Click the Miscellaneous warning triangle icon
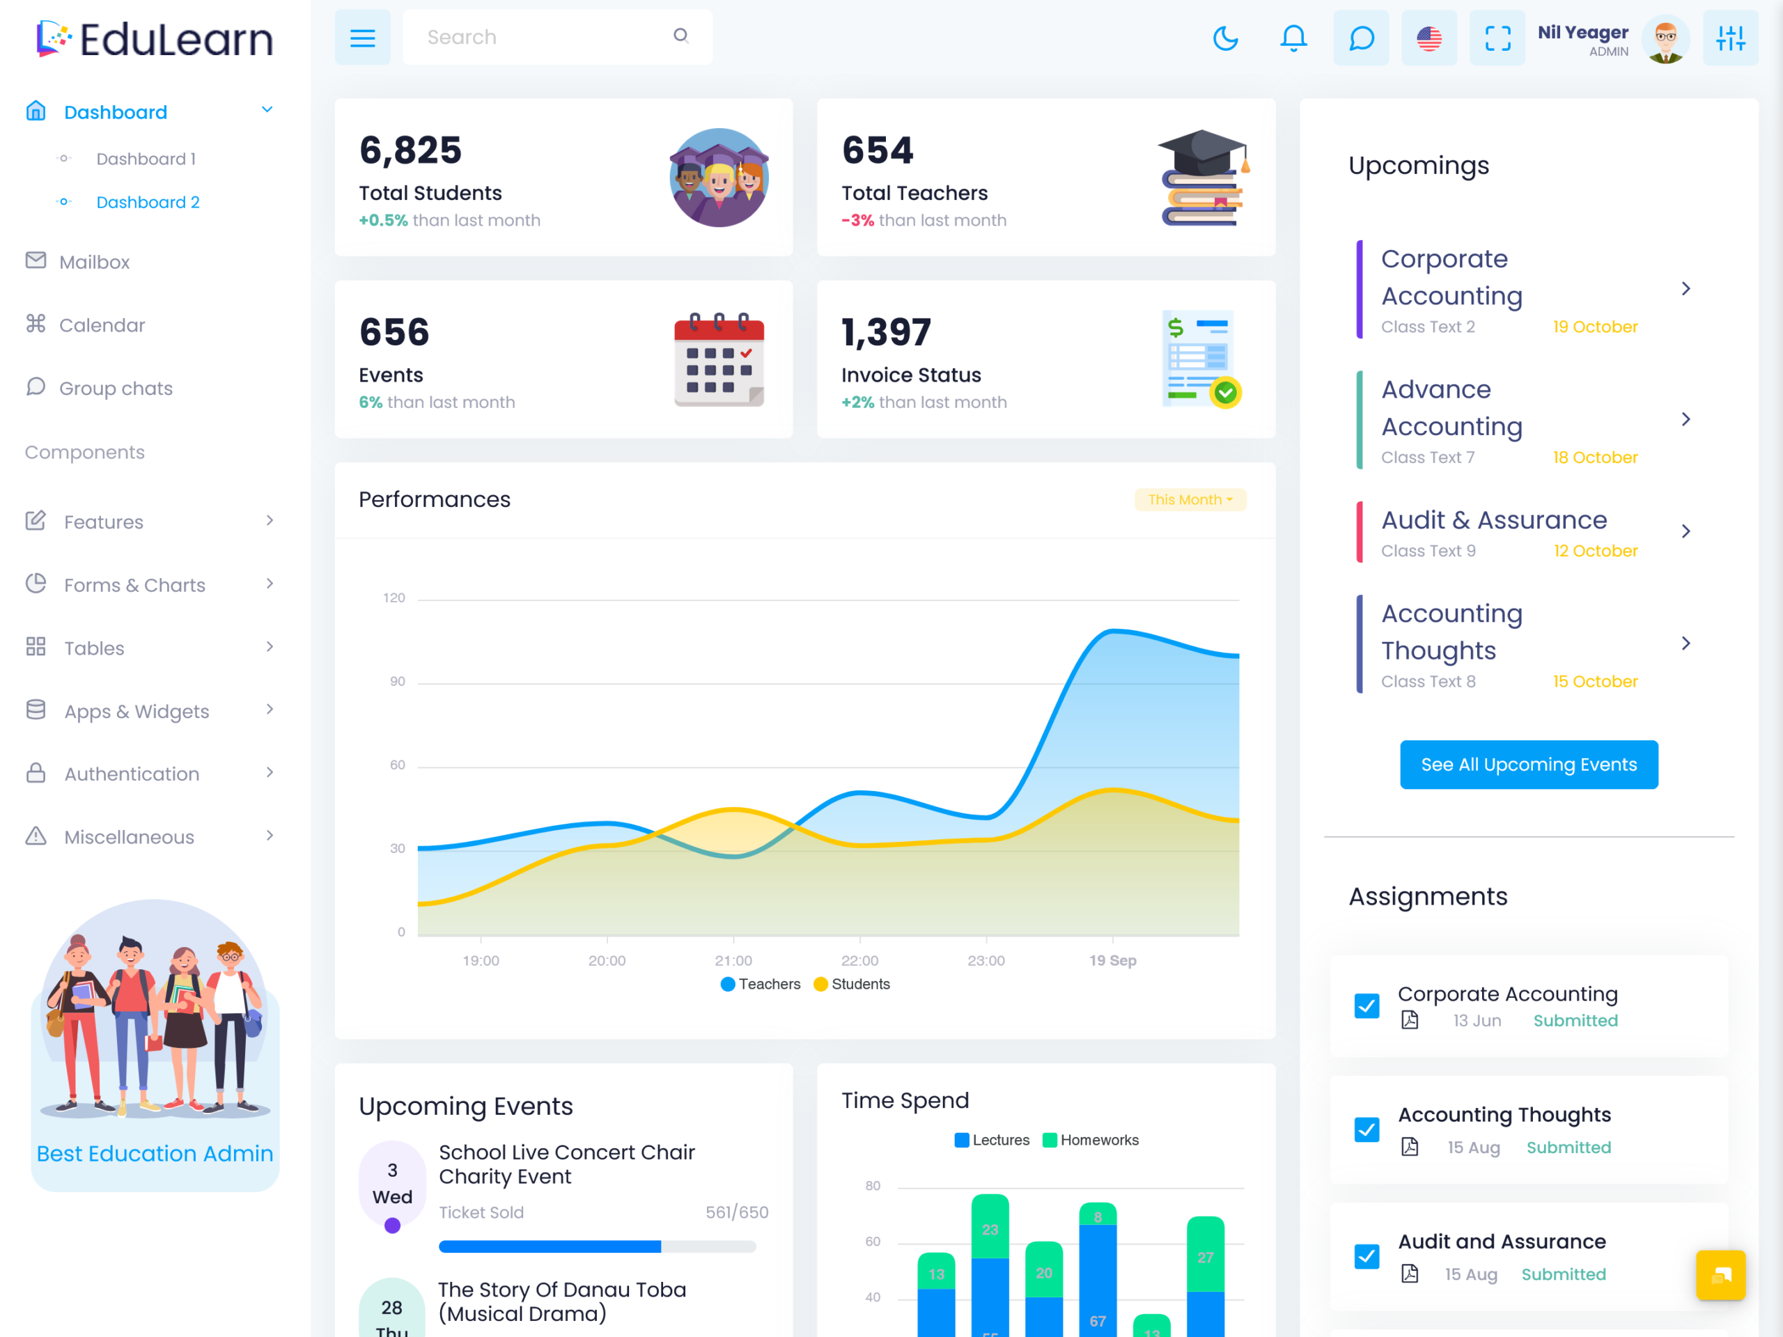Viewport: 1783px width, 1337px height. coord(36,835)
